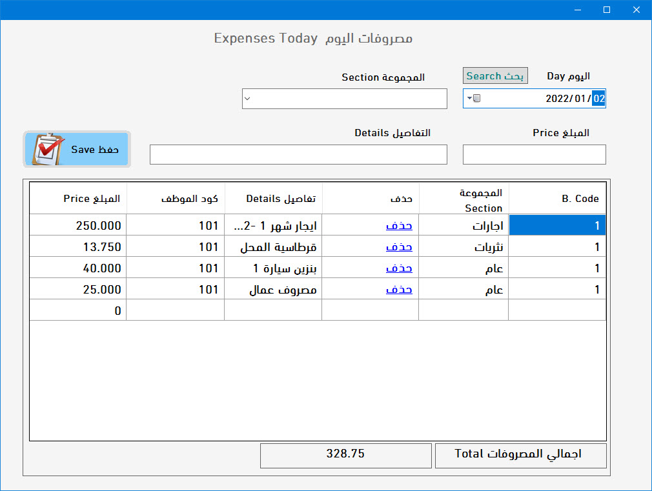The height and width of the screenshot is (491, 652).
Task: Select employee code 101 in the 25.000 row
Action: click(x=176, y=289)
